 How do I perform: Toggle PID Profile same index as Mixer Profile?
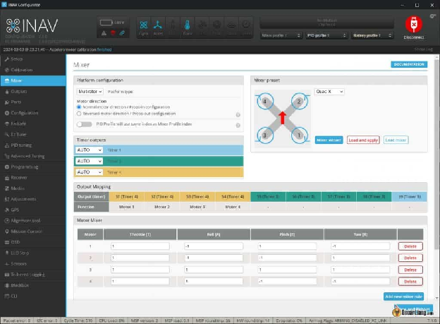coord(85,124)
